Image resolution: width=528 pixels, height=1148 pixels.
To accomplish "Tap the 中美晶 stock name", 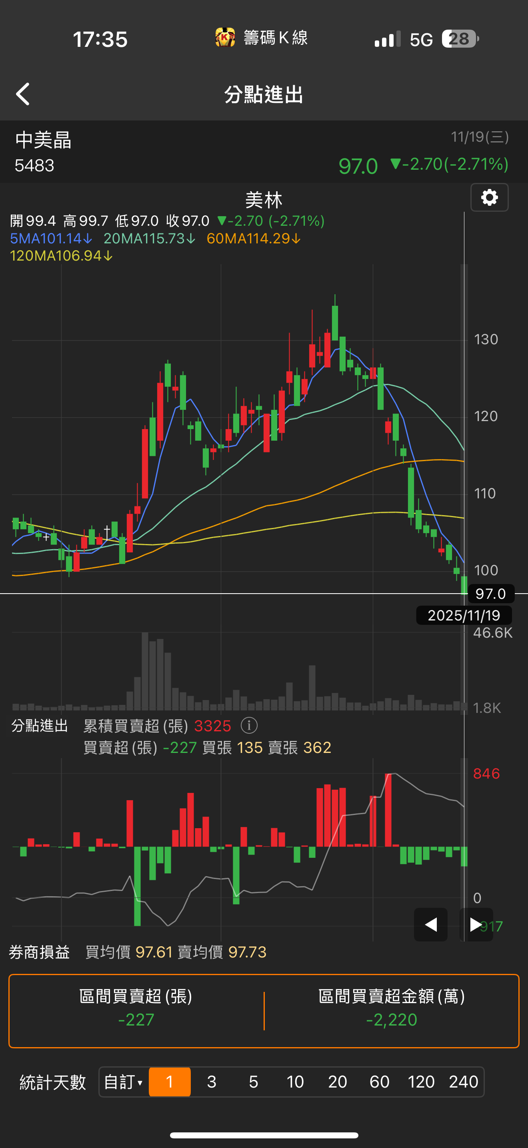I will 43,140.
